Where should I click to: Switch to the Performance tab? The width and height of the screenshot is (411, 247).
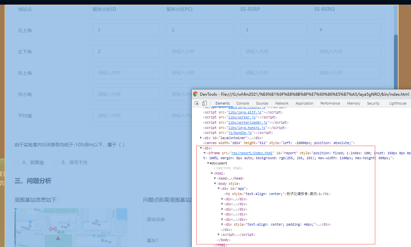tap(330, 103)
